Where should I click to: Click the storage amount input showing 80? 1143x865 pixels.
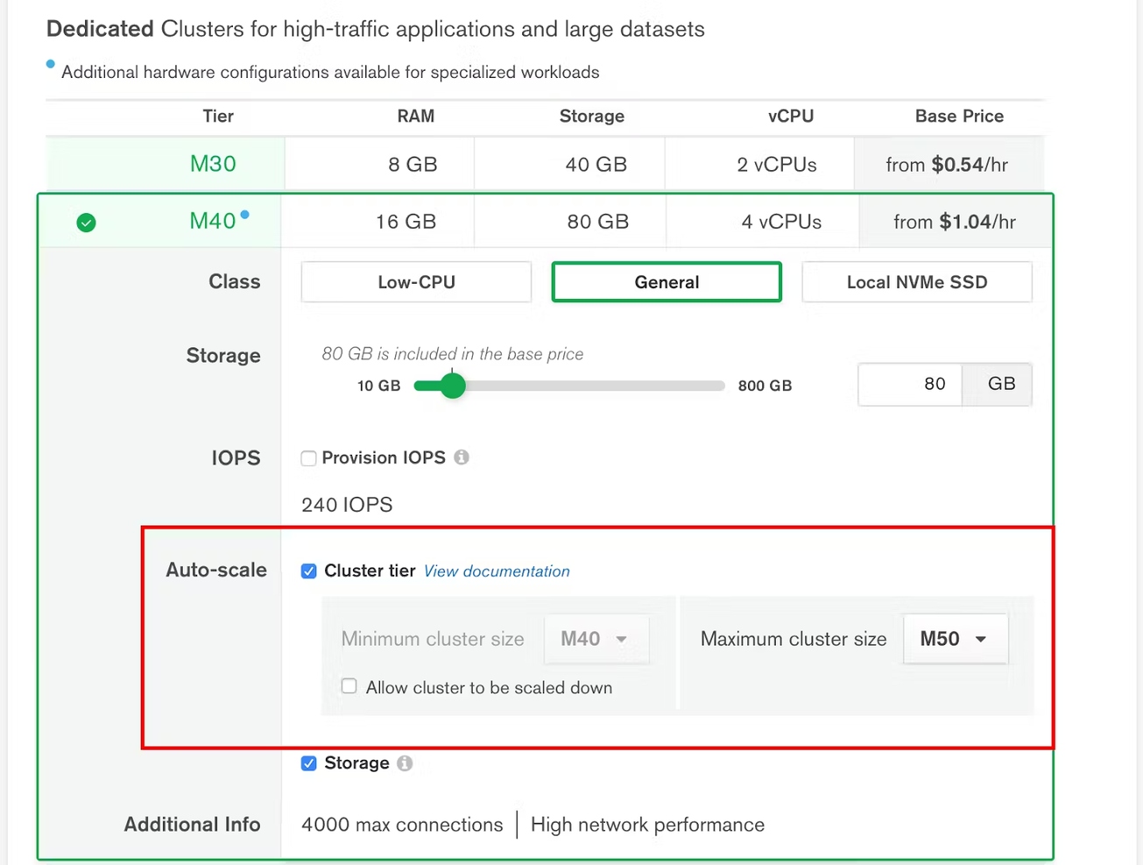[910, 384]
